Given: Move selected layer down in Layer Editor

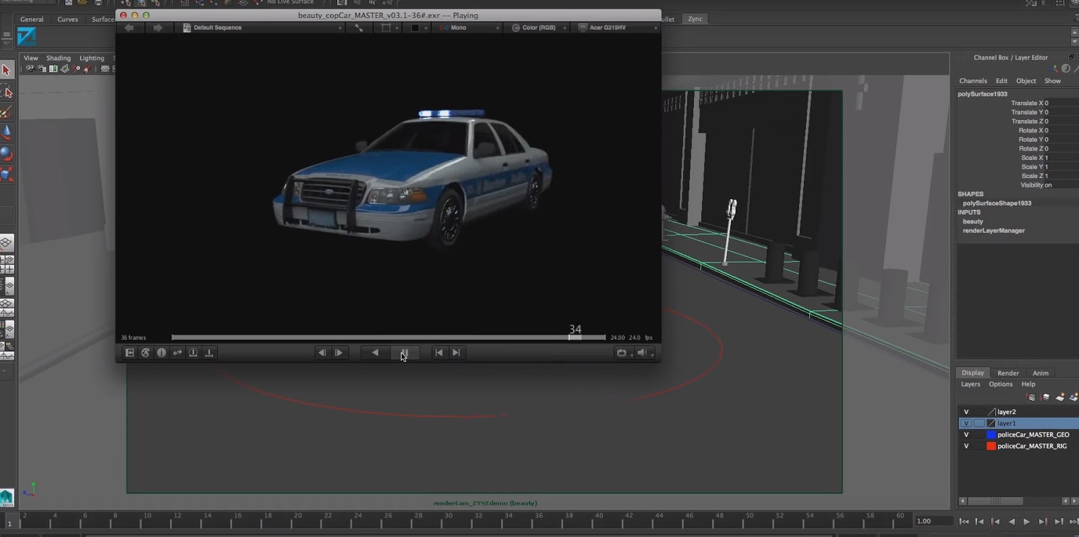Looking at the screenshot, I should [1045, 397].
